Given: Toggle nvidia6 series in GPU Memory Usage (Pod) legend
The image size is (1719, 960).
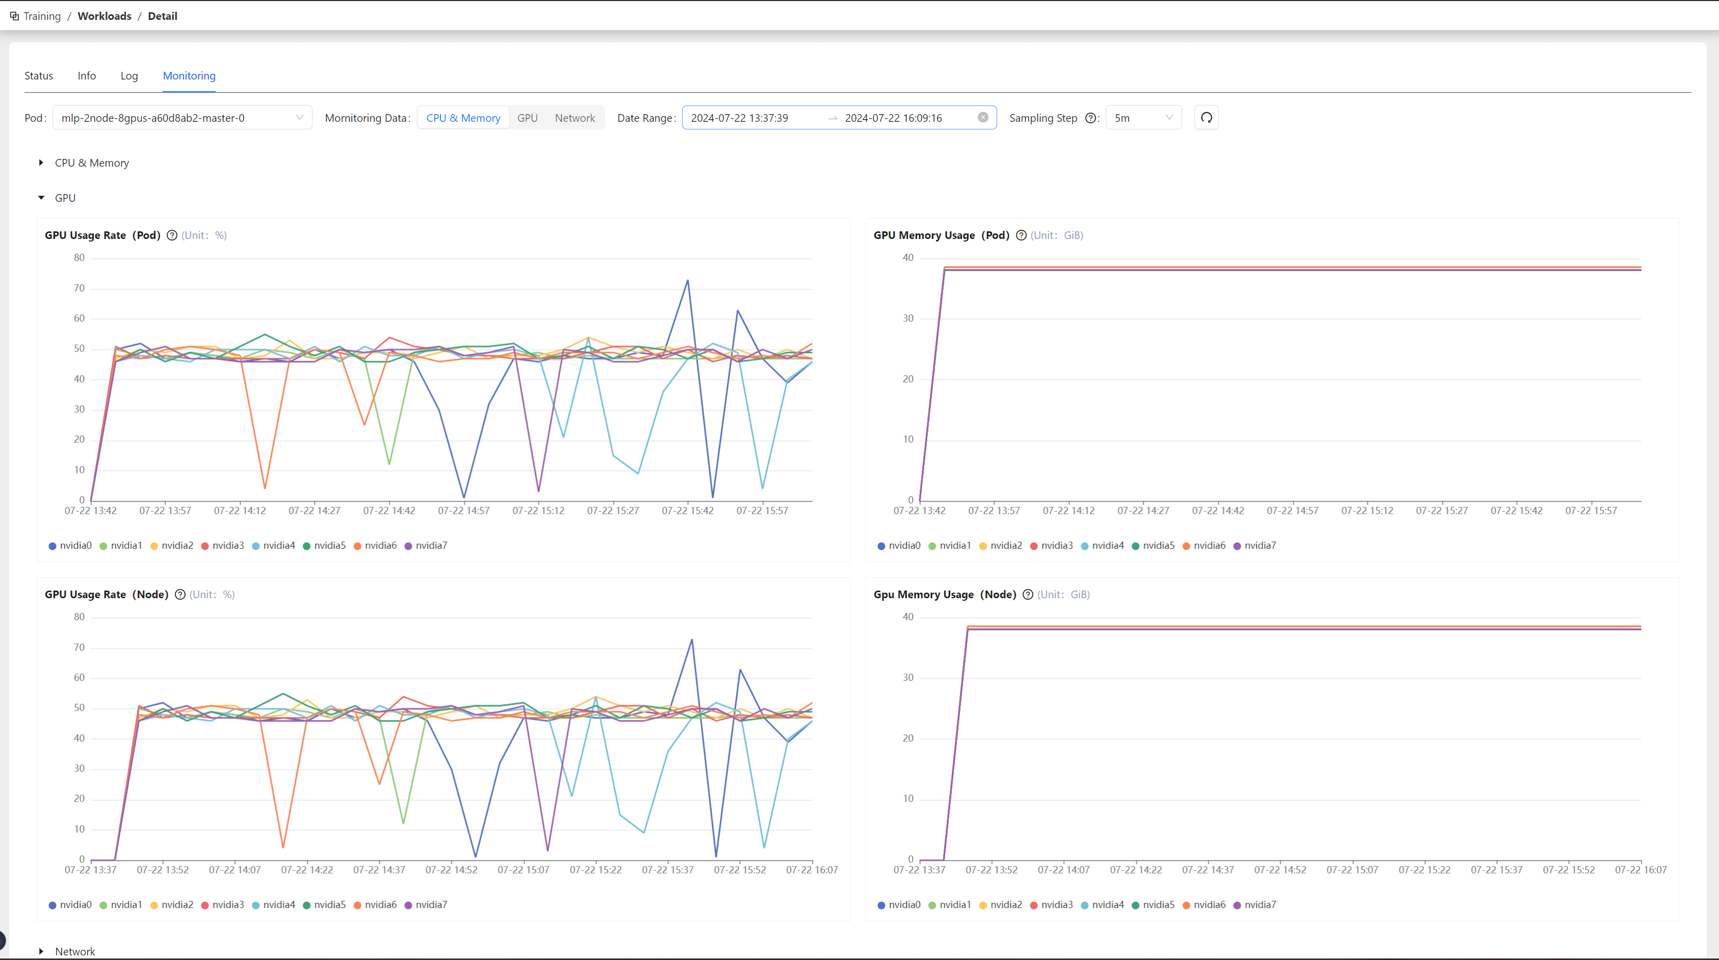Looking at the screenshot, I should (x=1204, y=546).
